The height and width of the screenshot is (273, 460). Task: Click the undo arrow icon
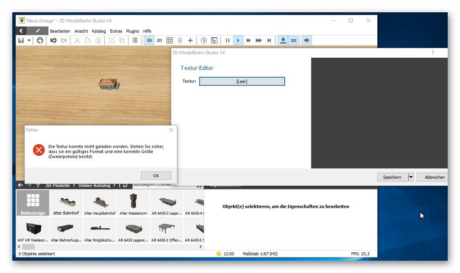tap(53, 40)
